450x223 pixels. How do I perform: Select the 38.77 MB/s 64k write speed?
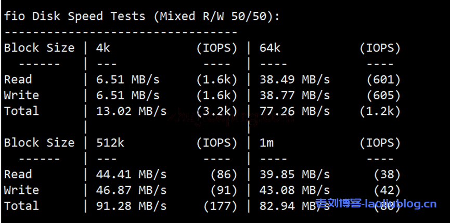coord(294,95)
